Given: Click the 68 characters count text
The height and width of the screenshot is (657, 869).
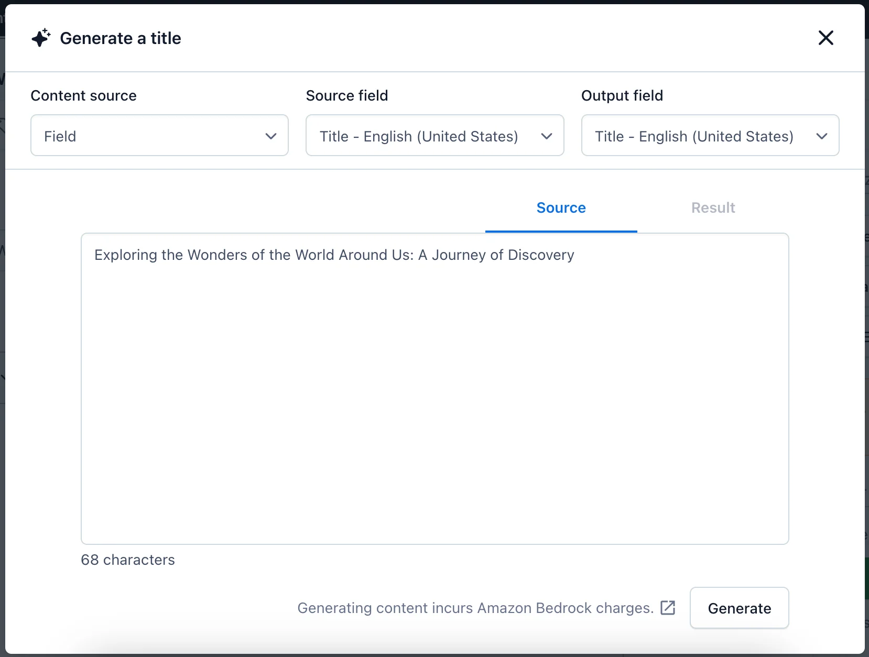Looking at the screenshot, I should coord(128,560).
